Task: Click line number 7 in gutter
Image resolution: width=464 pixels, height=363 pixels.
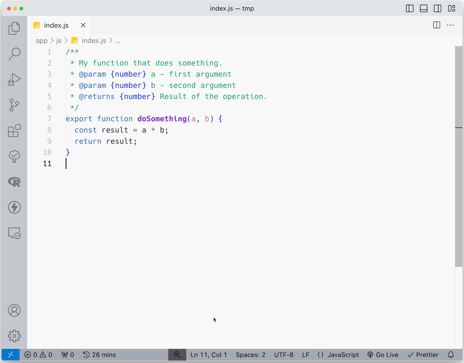Action: (x=49, y=119)
